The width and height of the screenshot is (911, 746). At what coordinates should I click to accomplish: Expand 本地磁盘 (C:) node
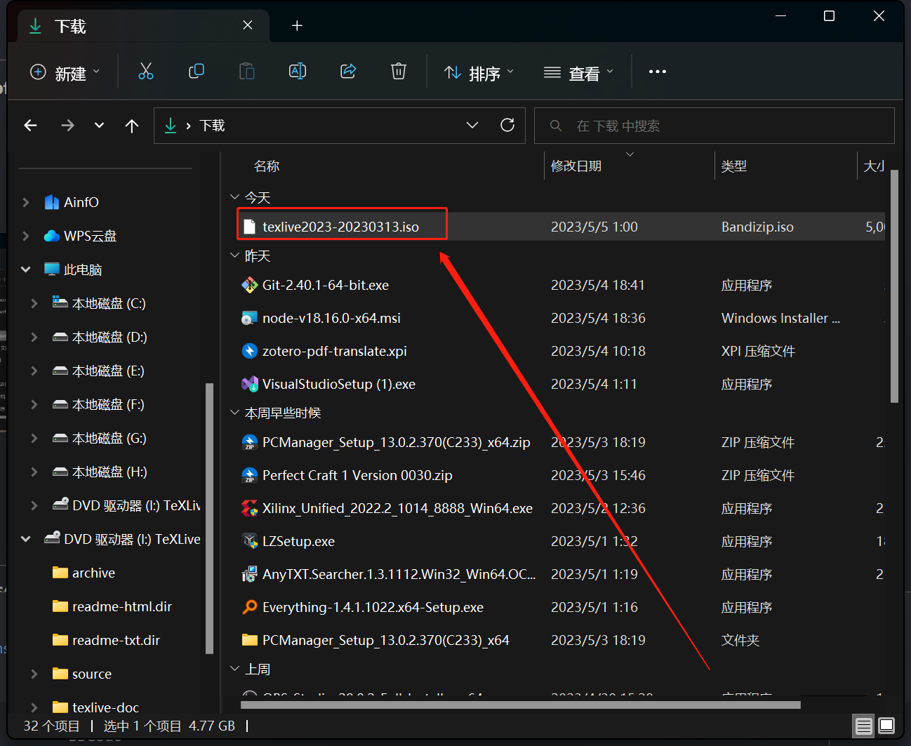(34, 303)
